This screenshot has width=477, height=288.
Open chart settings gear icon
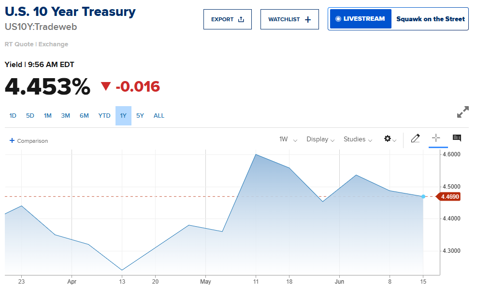[387, 138]
